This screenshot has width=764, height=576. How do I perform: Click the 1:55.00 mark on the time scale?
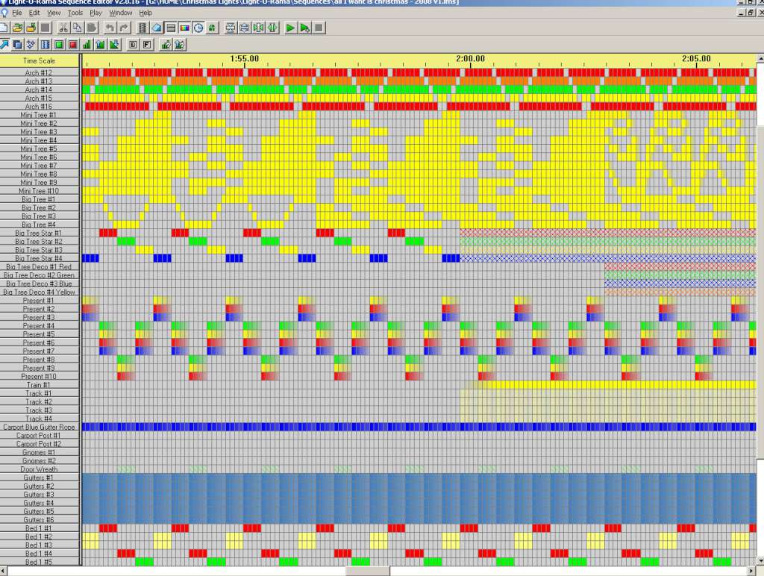pos(244,58)
